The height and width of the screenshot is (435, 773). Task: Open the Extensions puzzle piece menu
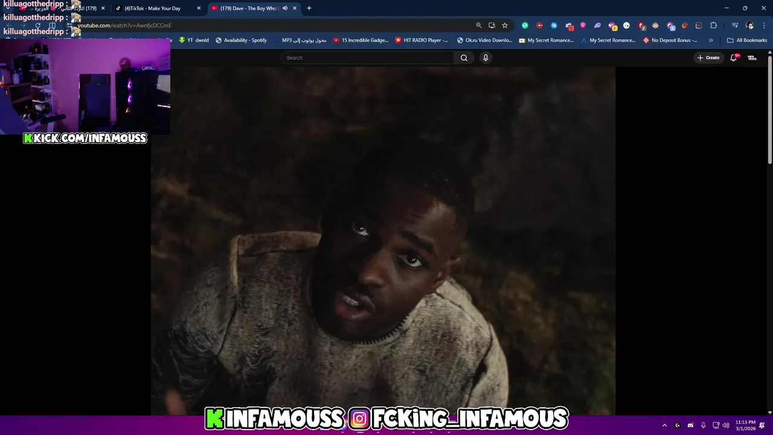pyautogui.click(x=713, y=25)
